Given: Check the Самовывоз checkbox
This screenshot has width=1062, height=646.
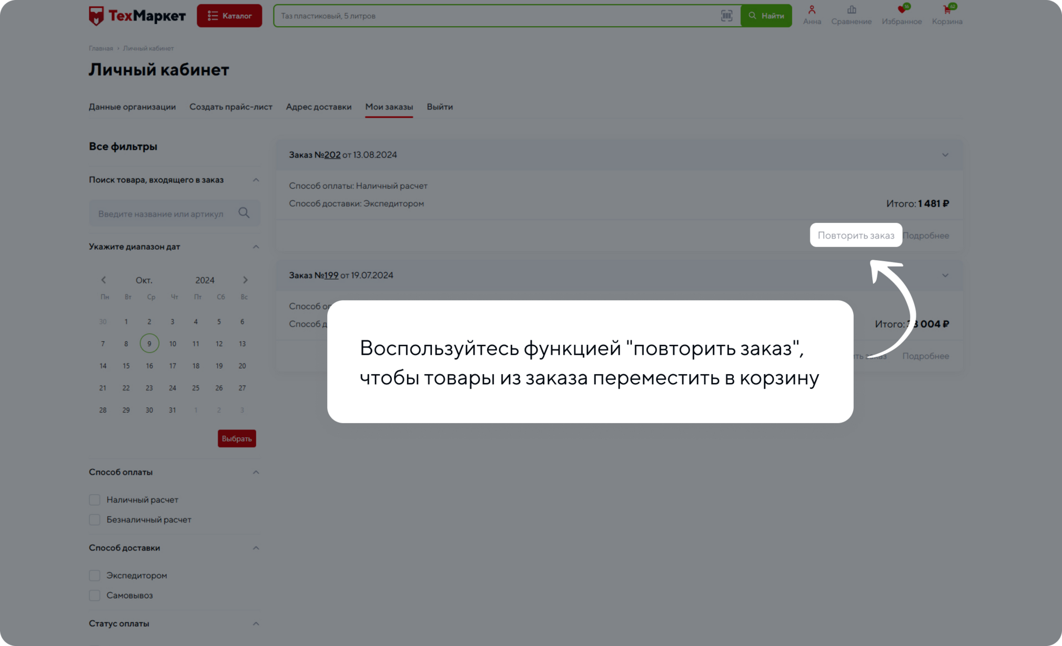Looking at the screenshot, I should [x=95, y=595].
